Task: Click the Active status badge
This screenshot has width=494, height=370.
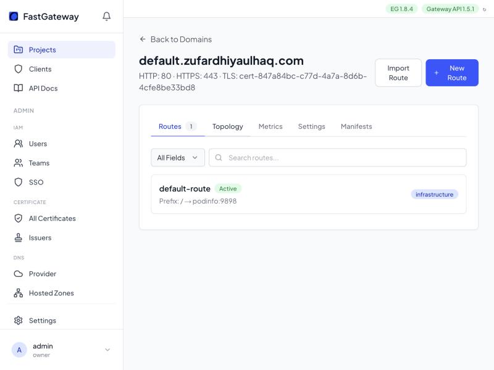Action: point(228,189)
